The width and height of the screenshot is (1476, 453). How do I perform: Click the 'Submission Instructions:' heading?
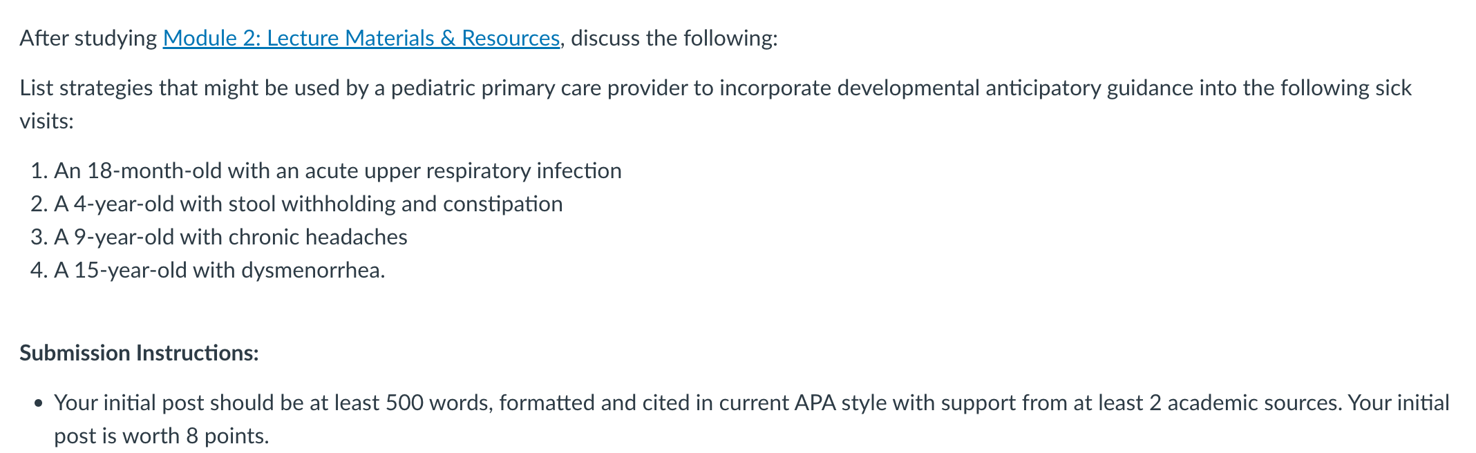[139, 353]
